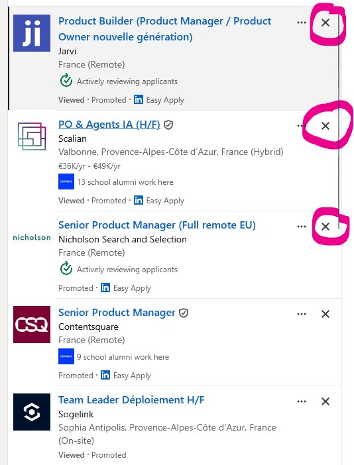Open PO & Agents IA (H/F) job link
The width and height of the screenshot is (354, 465).
tap(109, 125)
